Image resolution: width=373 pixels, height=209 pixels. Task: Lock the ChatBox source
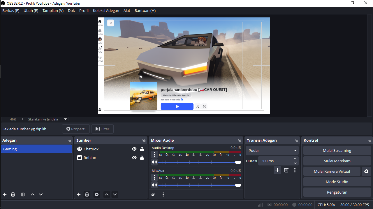click(142, 149)
